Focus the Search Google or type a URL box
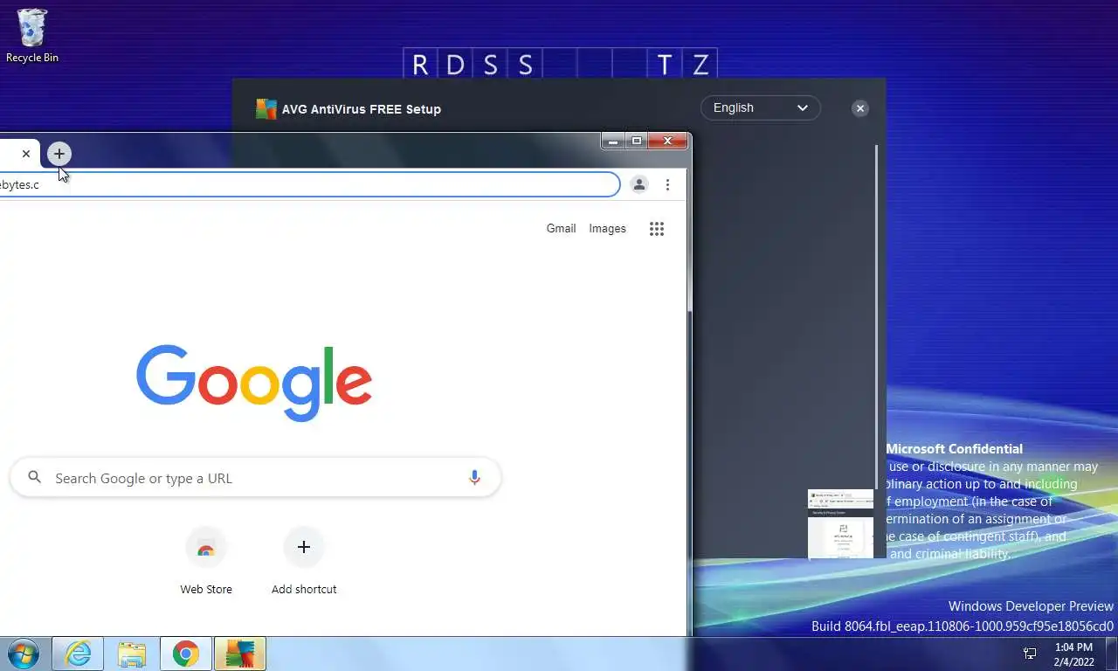The image size is (1118, 671). 255,478
